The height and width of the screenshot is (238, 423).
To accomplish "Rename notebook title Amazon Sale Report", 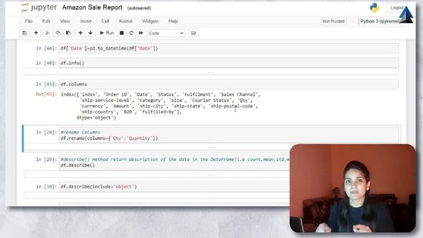I will tap(92, 7).
